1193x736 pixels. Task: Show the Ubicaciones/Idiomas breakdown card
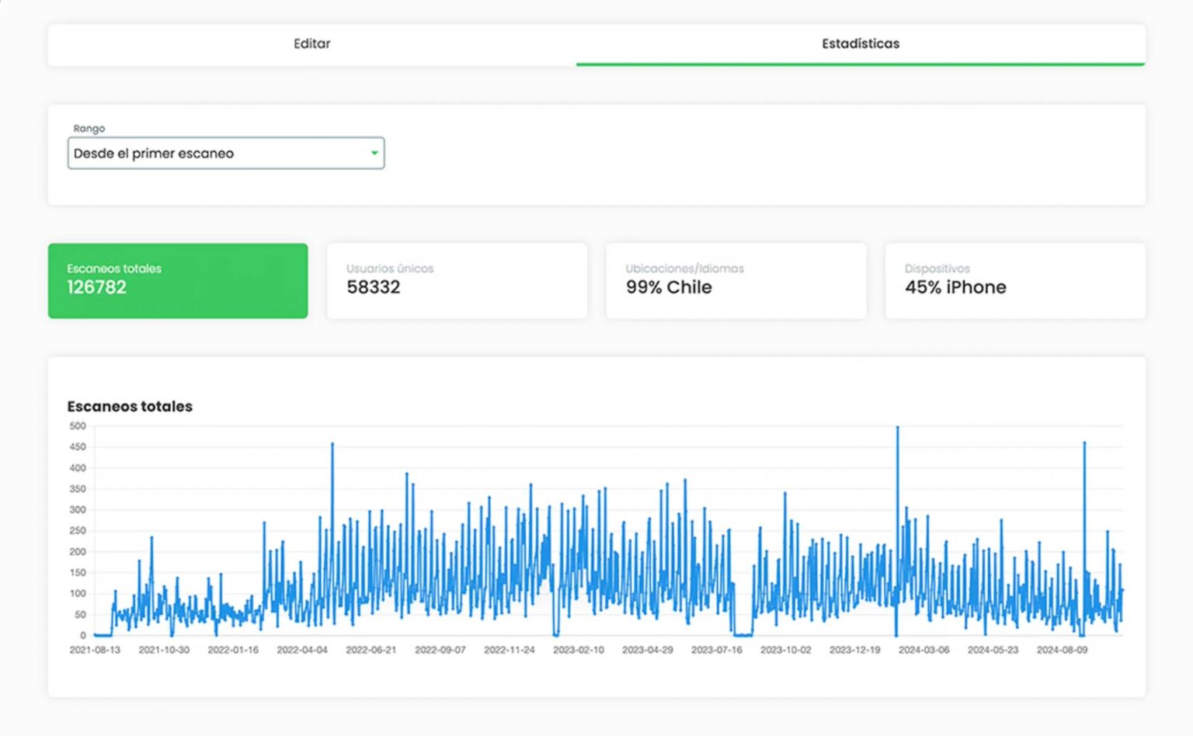(x=736, y=280)
